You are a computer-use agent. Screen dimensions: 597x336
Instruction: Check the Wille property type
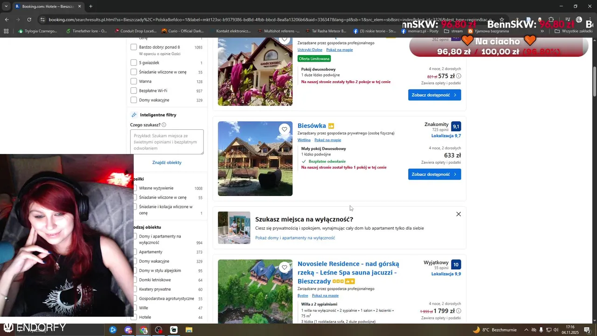pyautogui.click(x=135, y=308)
